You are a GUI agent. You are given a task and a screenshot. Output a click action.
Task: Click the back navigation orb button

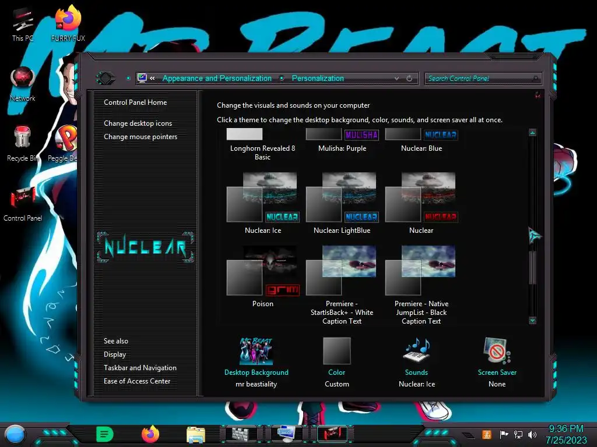106,79
